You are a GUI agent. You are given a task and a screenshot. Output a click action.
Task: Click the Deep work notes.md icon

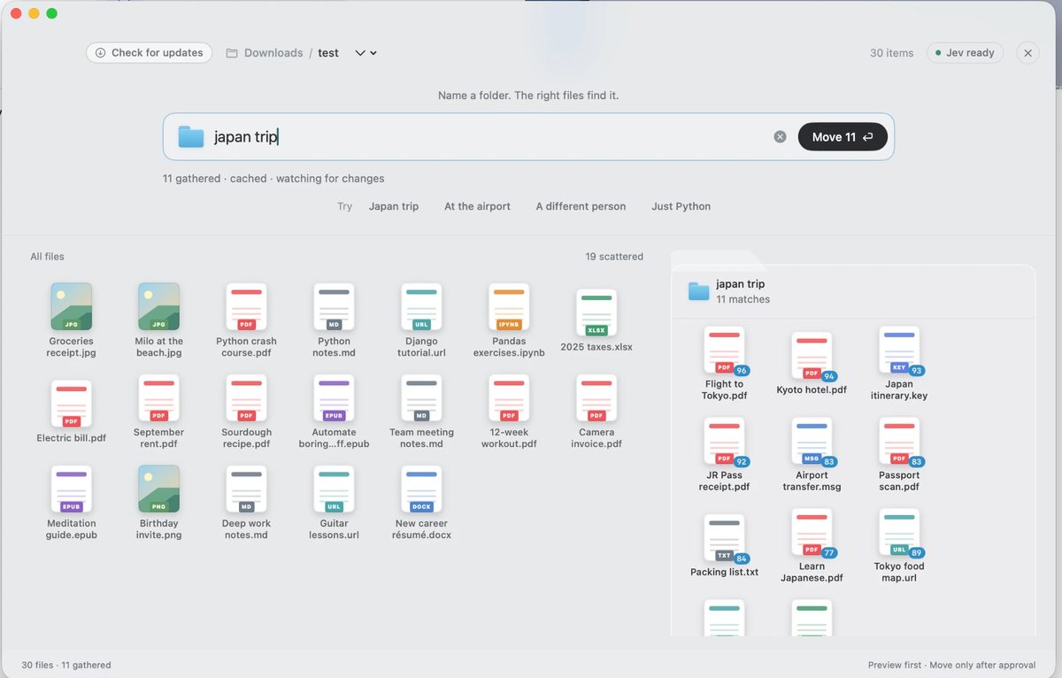(x=246, y=489)
